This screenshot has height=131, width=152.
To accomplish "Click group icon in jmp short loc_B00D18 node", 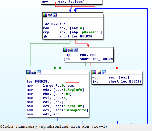I will 104,72.
